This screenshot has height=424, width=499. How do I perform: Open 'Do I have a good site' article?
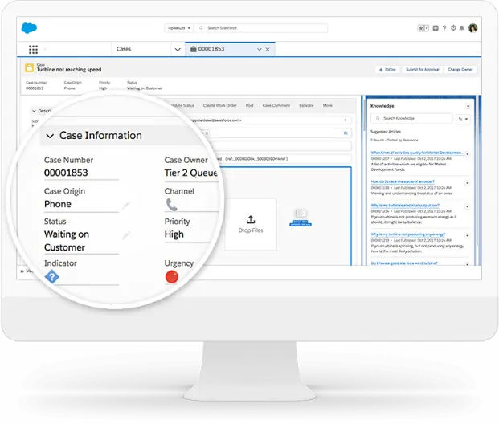404,263
